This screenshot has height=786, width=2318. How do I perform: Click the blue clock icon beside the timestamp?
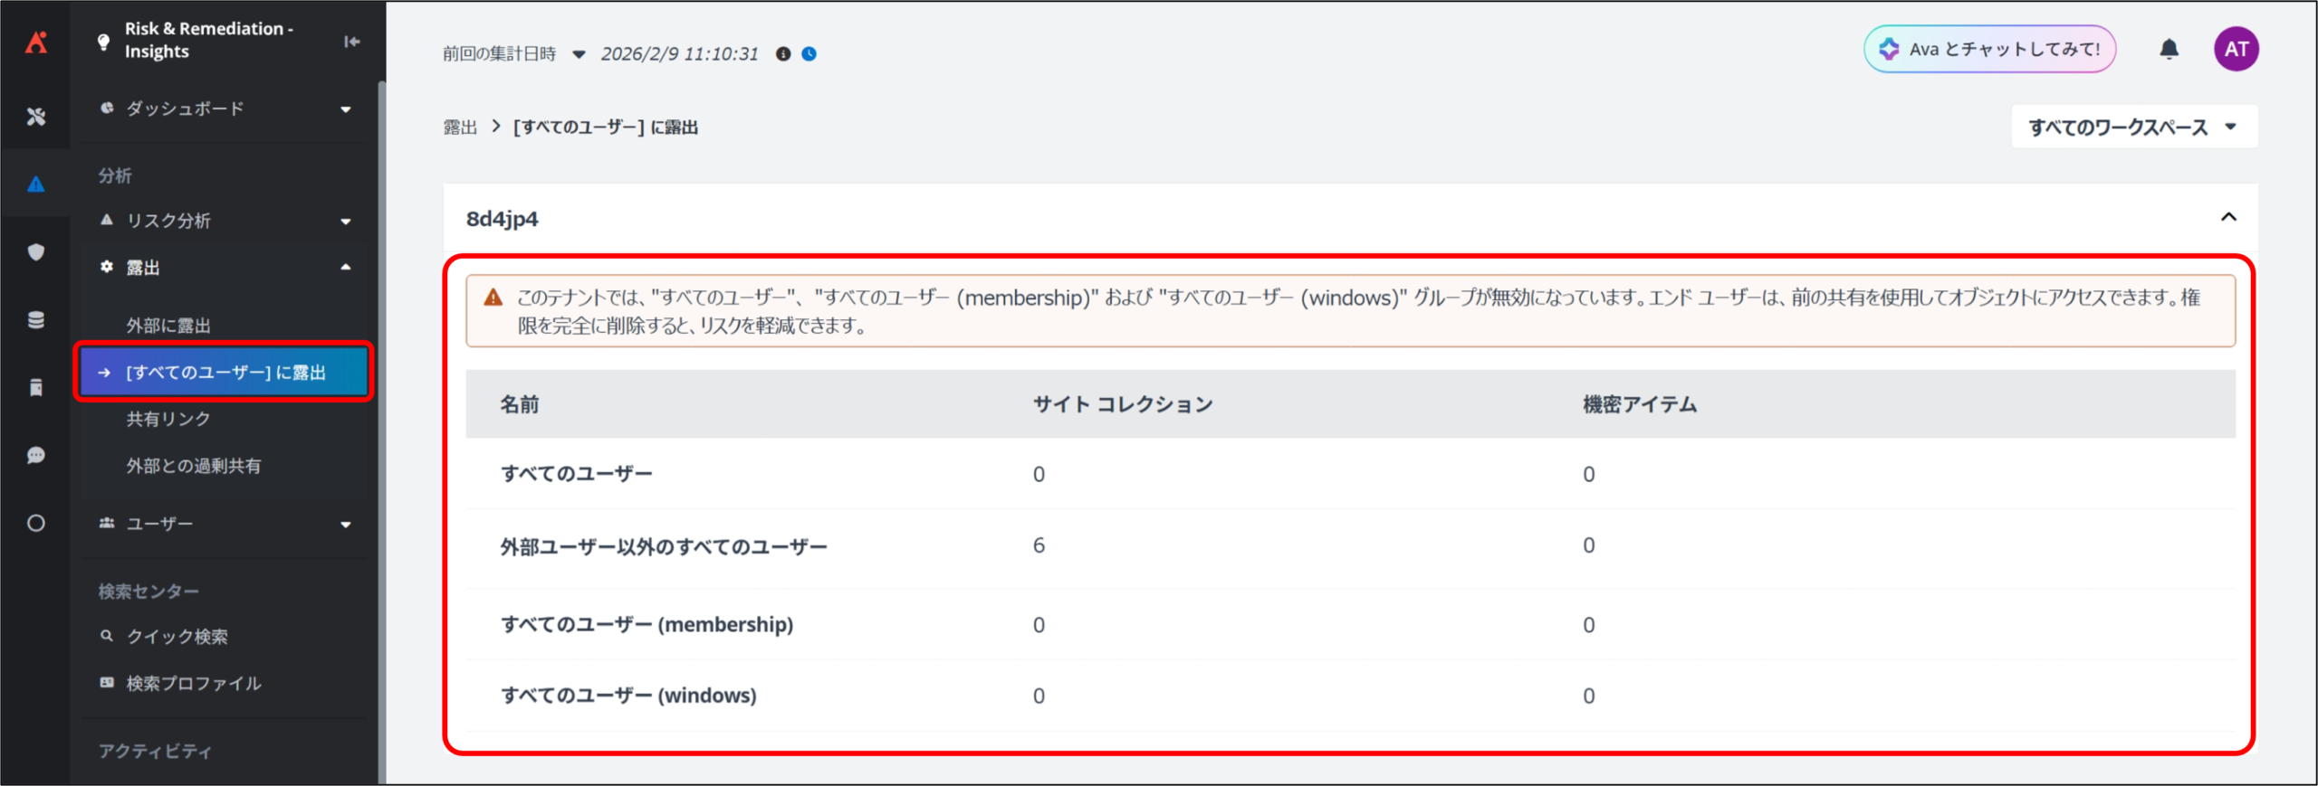point(809,54)
